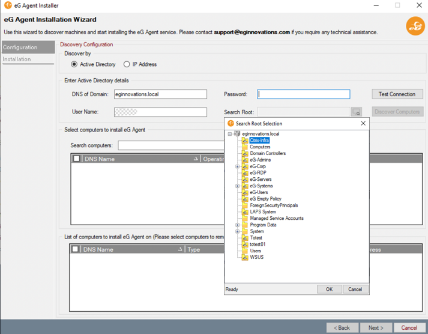The width and height of the screenshot is (428, 334).
Task: Select the eginnovations.local root label
Action: pos(261,134)
